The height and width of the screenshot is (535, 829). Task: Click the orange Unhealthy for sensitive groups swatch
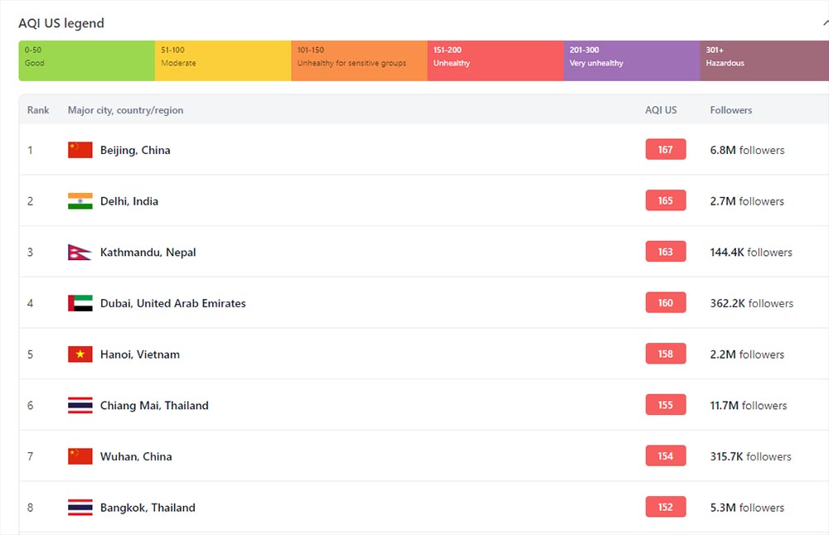(x=358, y=60)
